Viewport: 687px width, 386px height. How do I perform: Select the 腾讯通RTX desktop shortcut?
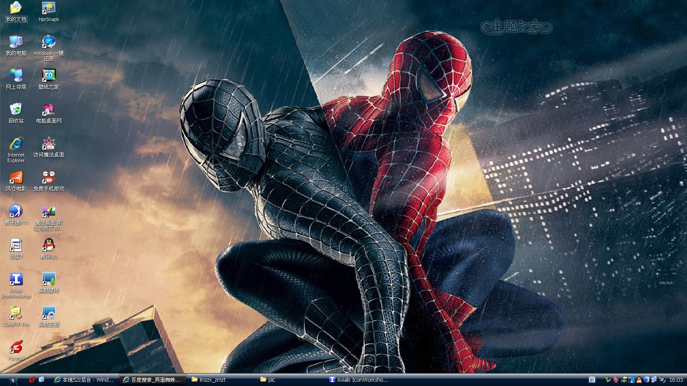pos(16,215)
